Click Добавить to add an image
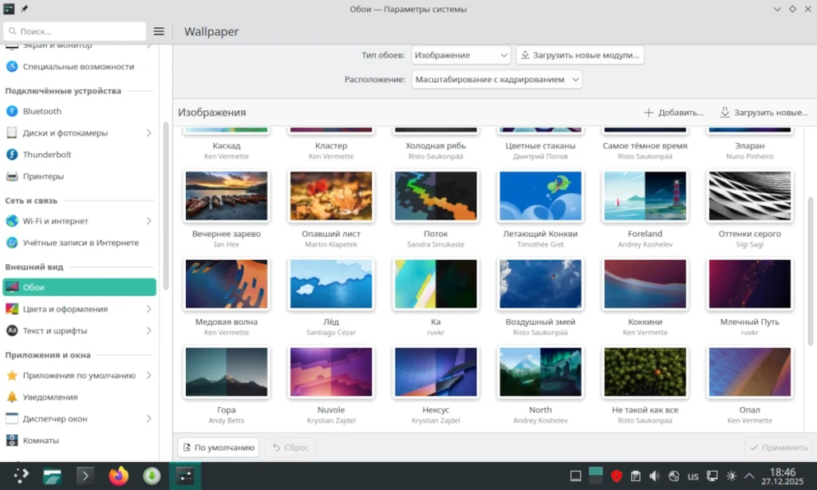Image resolution: width=817 pixels, height=490 pixels. coord(673,113)
